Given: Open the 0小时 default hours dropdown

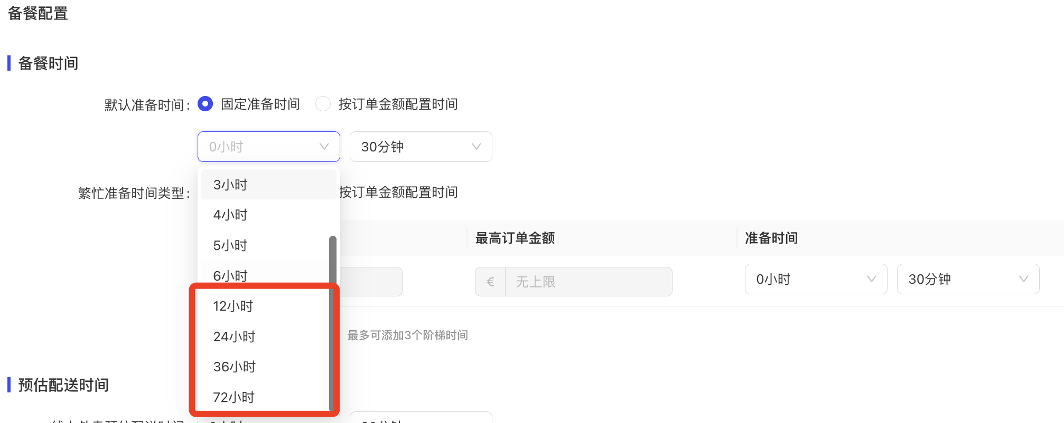Looking at the screenshot, I should (269, 147).
